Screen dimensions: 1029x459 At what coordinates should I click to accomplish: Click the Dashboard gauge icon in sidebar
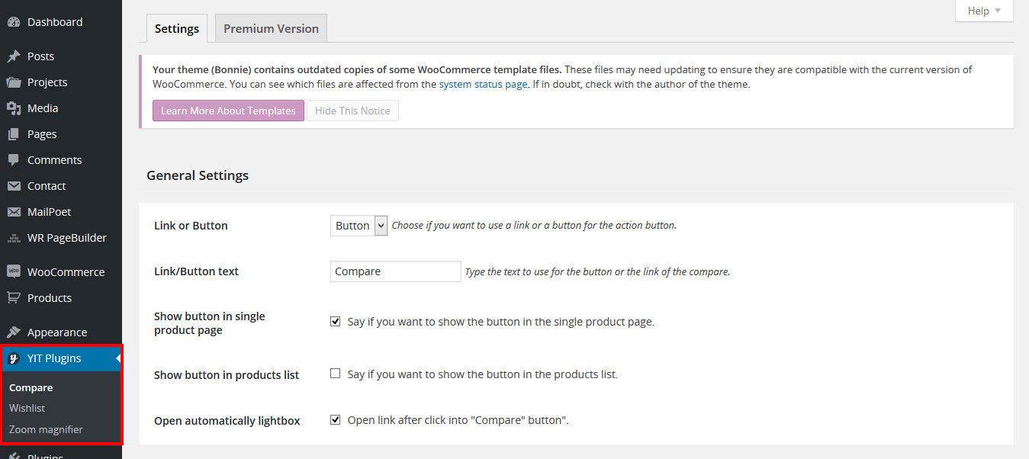[14, 22]
